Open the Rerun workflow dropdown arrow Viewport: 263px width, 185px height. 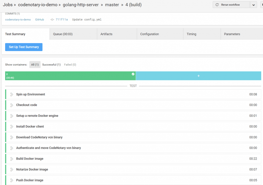pos(253,5)
